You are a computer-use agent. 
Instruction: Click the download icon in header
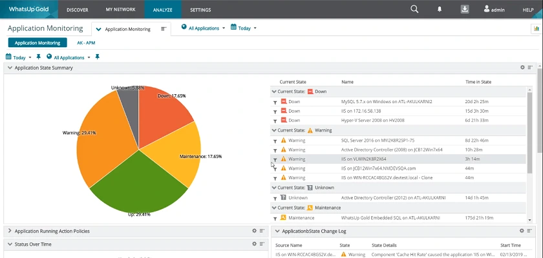[464, 9]
